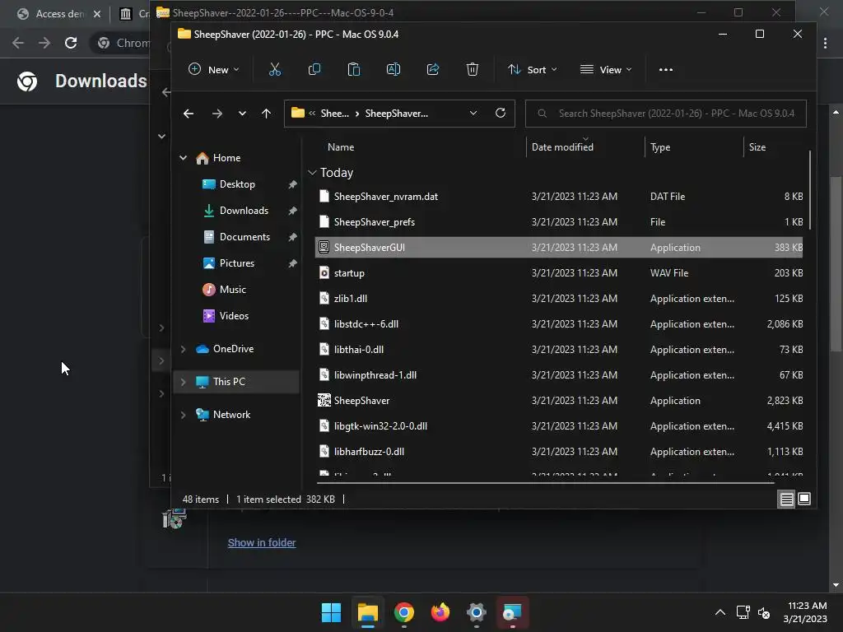
Task: Open the View layout dropdown
Action: (606, 69)
